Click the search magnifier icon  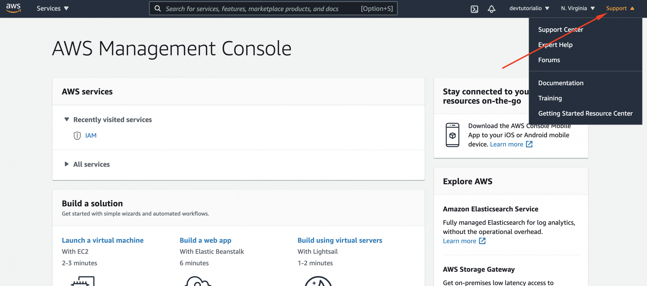click(x=158, y=9)
